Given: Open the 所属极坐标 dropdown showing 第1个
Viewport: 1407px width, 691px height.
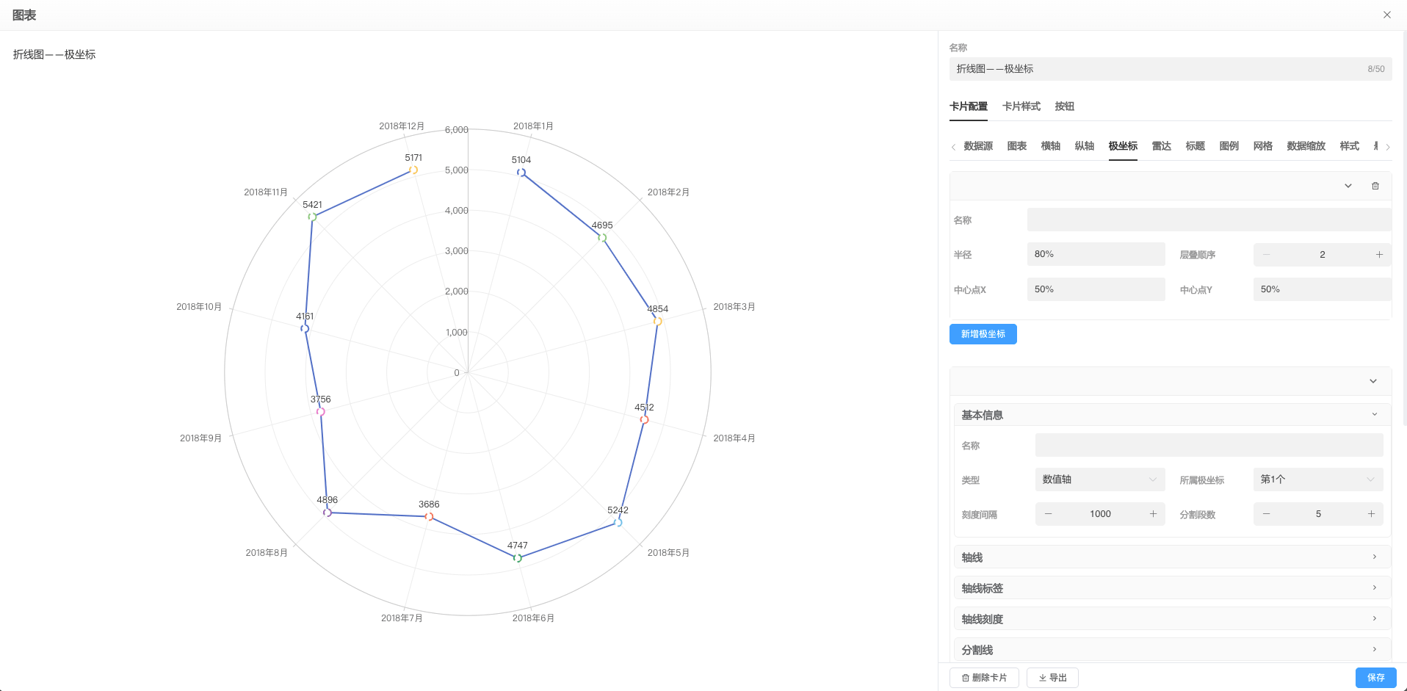Looking at the screenshot, I should [x=1318, y=479].
